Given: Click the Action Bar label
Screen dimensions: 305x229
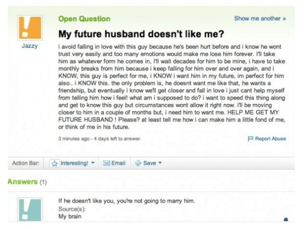Looking at the screenshot, I should click(26, 163).
